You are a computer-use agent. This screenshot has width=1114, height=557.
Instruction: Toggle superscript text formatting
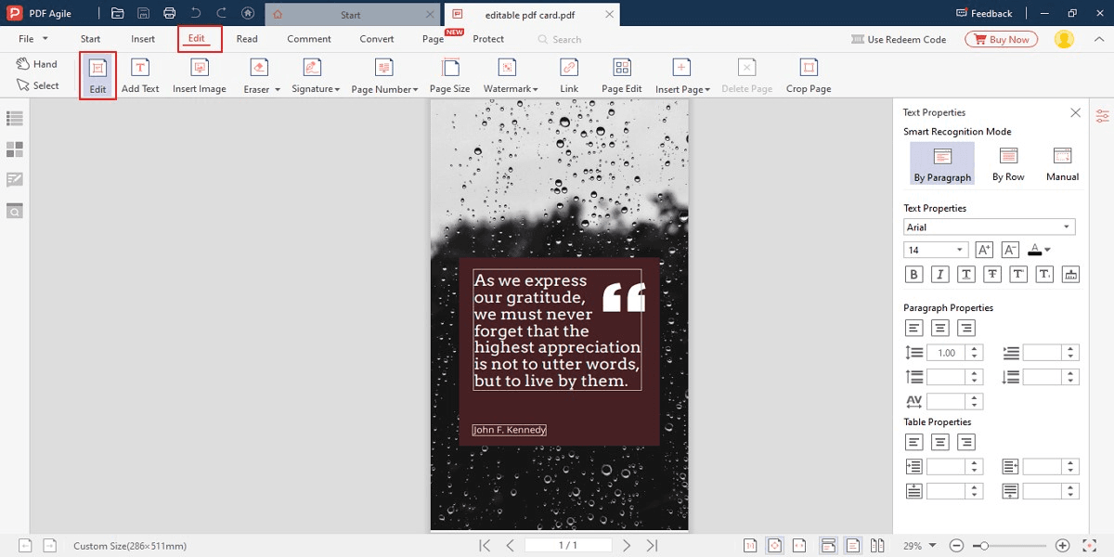pyautogui.click(x=1018, y=274)
